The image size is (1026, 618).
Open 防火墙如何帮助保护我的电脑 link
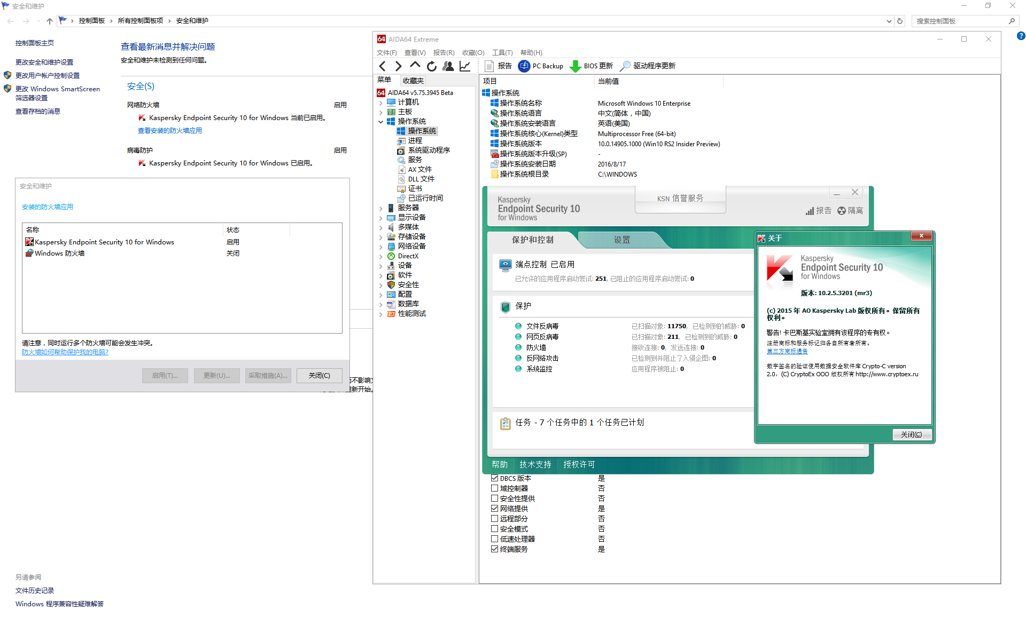(x=65, y=352)
